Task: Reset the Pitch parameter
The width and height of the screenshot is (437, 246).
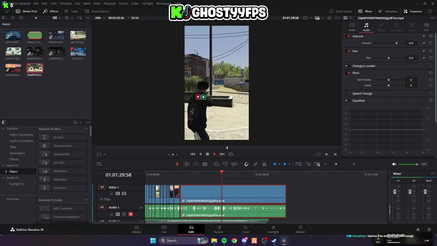Action: click(x=431, y=73)
